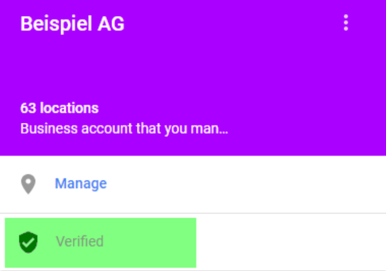Click the purple header area right of the description

point(306,128)
